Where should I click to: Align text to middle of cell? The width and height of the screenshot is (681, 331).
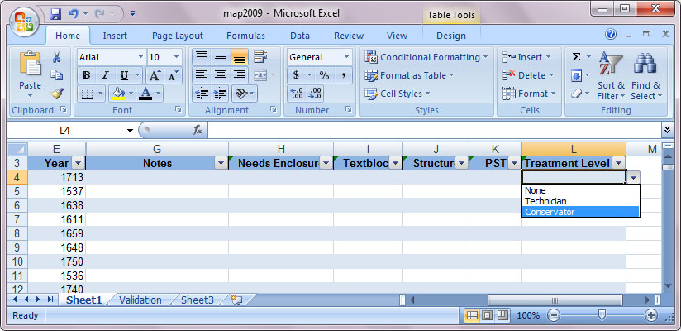(221, 57)
